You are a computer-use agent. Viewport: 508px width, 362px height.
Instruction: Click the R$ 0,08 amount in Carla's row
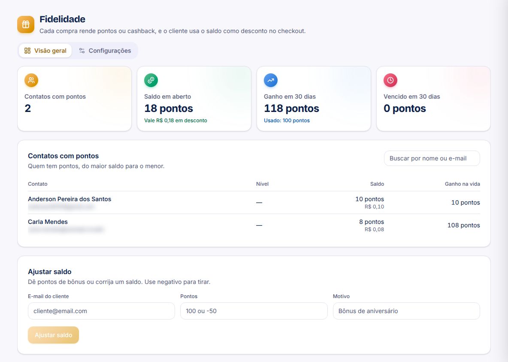[x=374, y=229]
